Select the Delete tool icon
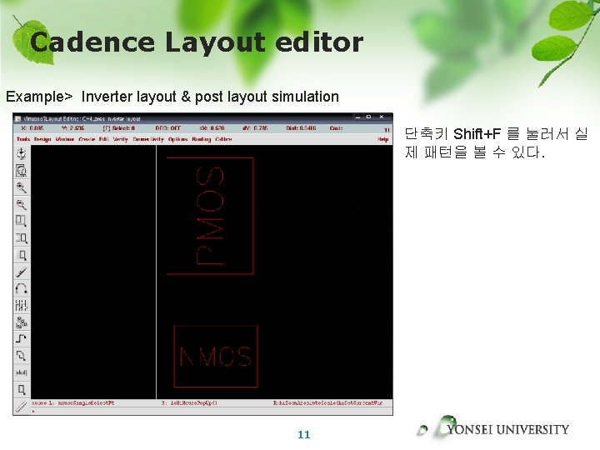This screenshot has width=600, height=450. click(22, 272)
